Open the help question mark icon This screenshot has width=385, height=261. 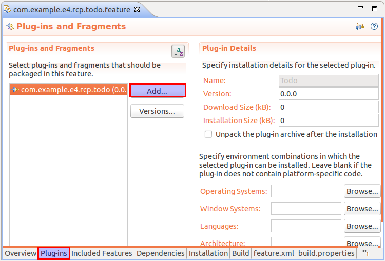click(x=374, y=27)
